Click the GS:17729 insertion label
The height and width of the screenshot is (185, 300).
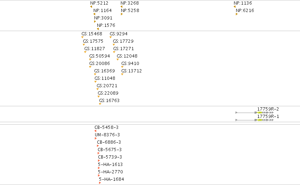(123, 41)
